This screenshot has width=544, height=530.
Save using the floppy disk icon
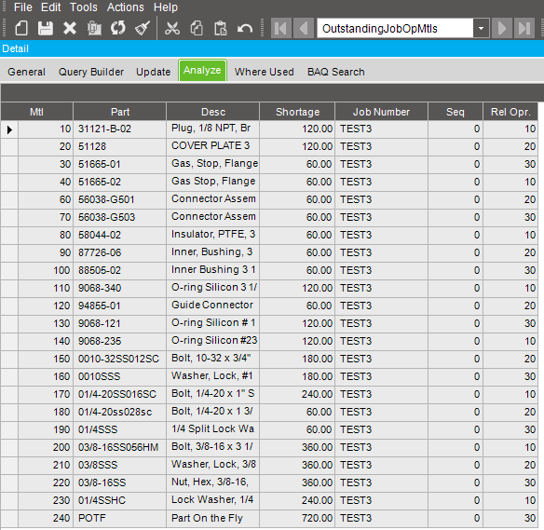(45, 28)
